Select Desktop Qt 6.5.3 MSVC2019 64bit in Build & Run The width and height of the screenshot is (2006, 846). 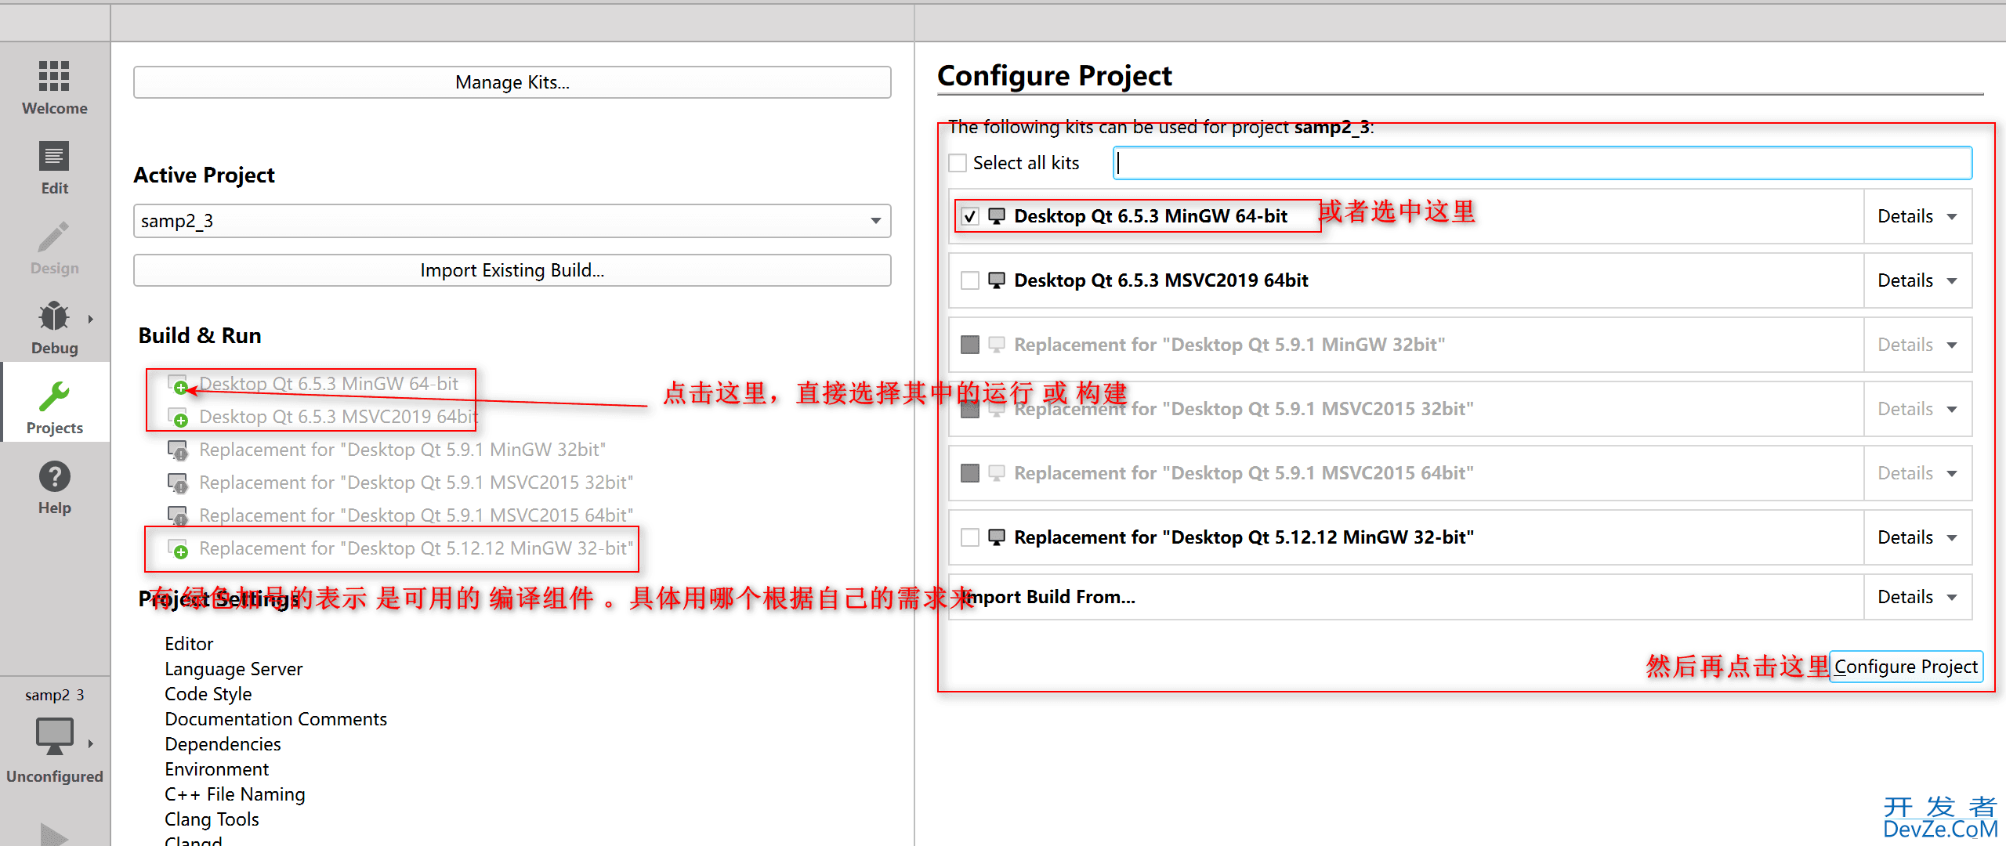(x=339, y=417)
